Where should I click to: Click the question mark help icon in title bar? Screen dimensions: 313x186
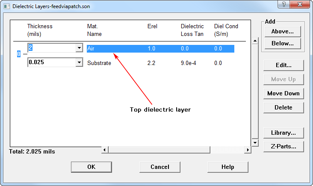coord(283,4)
